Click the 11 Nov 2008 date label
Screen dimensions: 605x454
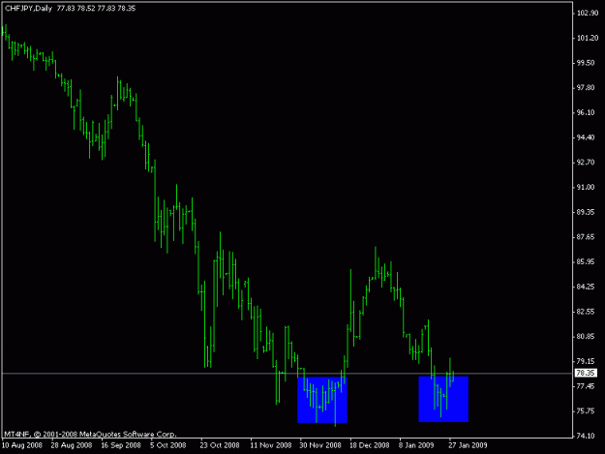pyautogui.click(x=270, y=445)
